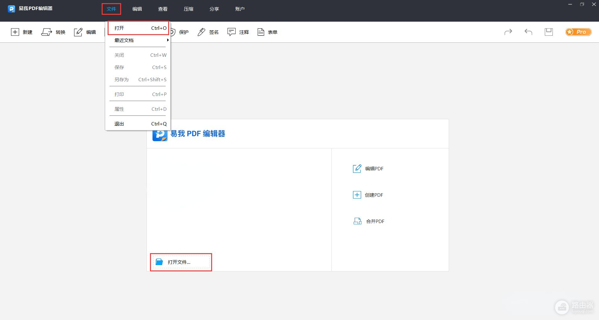Click the 表单 (Form) toolbar icon

[x=261, y=32]
